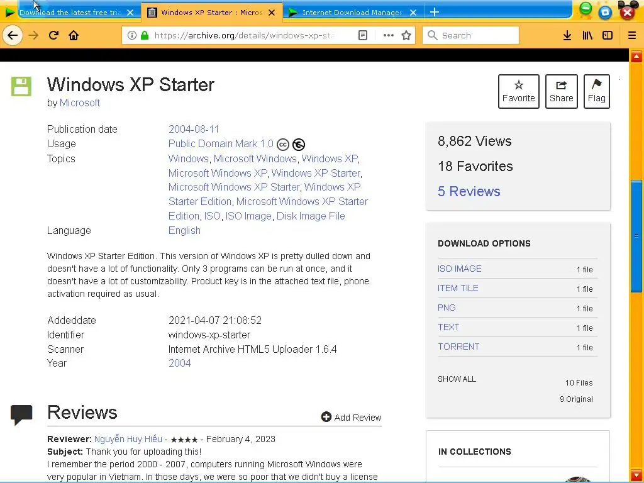The image size is (644, 483).
Task: Click the plus icon beside Add Review
Action: pos(326,417)
